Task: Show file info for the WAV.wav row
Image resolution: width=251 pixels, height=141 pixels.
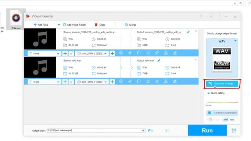Action: [121, 81]
